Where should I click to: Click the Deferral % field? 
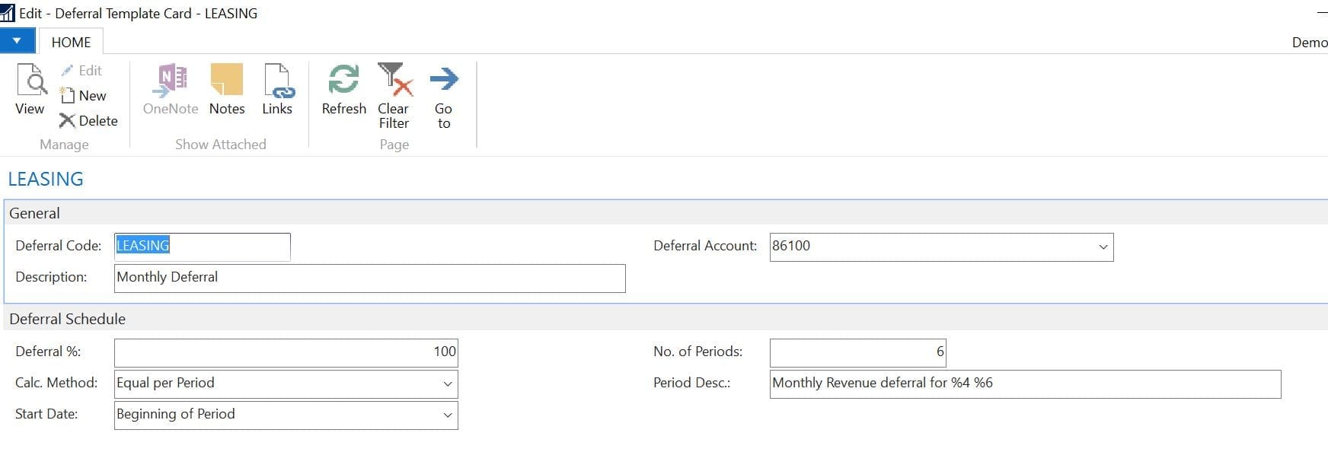(x=286, y=352)
